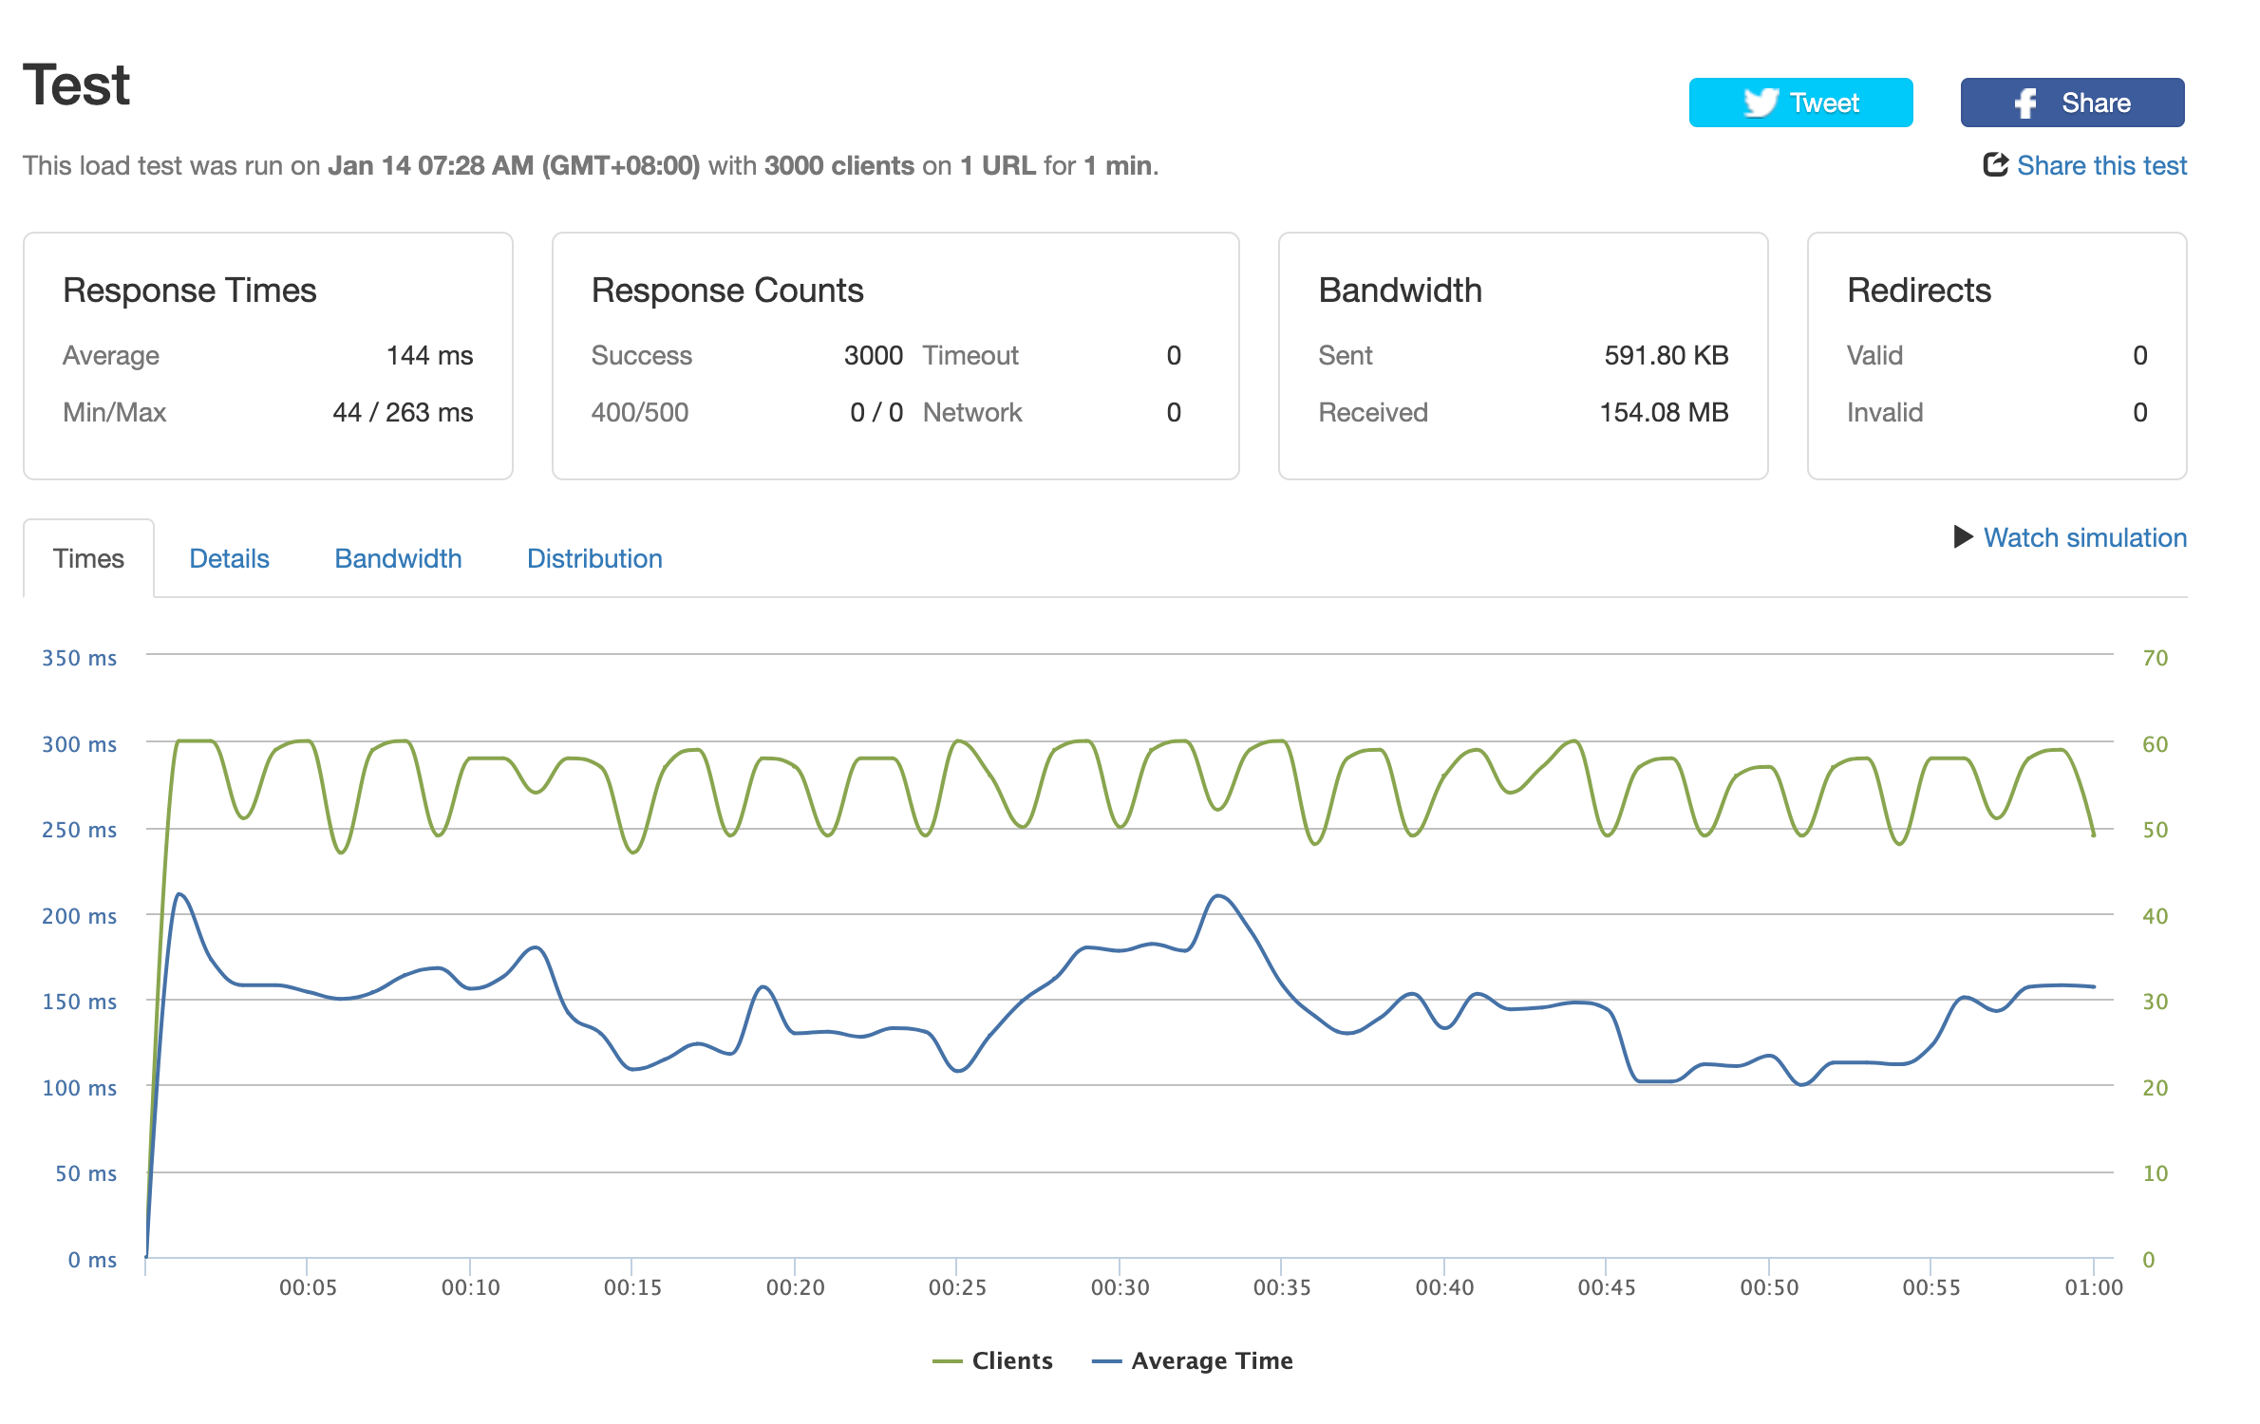Click the Response Times heading
Screen dimensions: 2260x1424
(189, 290)
